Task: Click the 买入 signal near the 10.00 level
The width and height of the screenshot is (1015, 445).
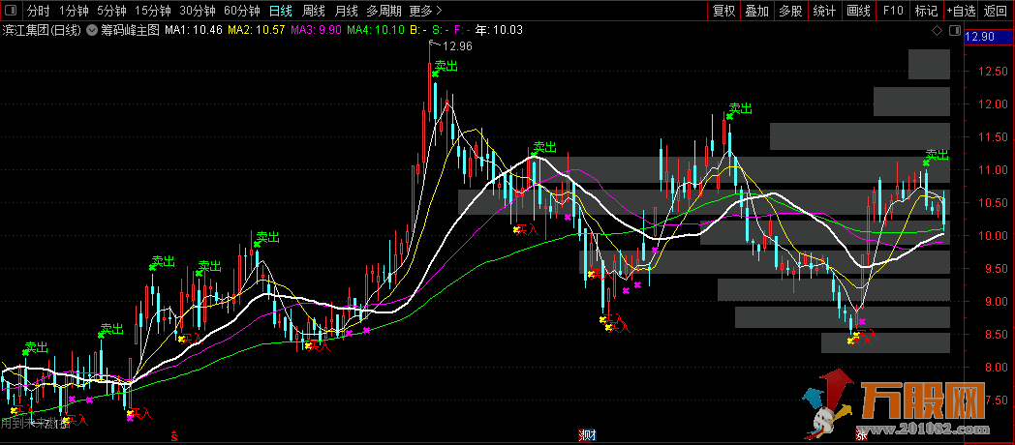Action: 526,229
